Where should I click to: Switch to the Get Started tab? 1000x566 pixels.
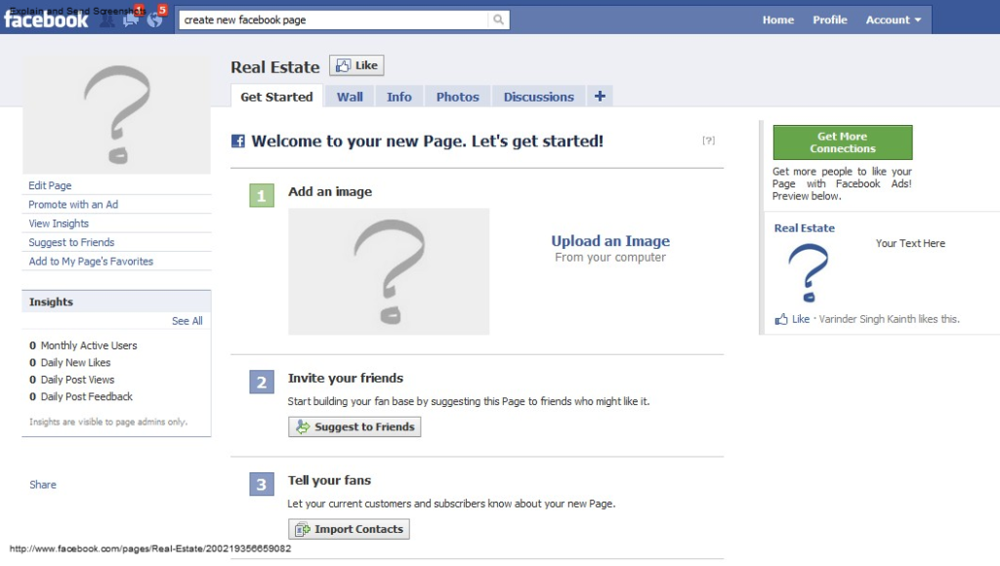pos(276,97)
